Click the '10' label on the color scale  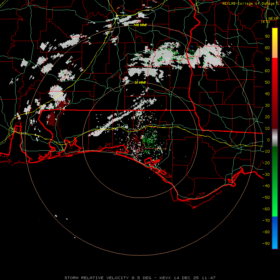tap(267, 128)
